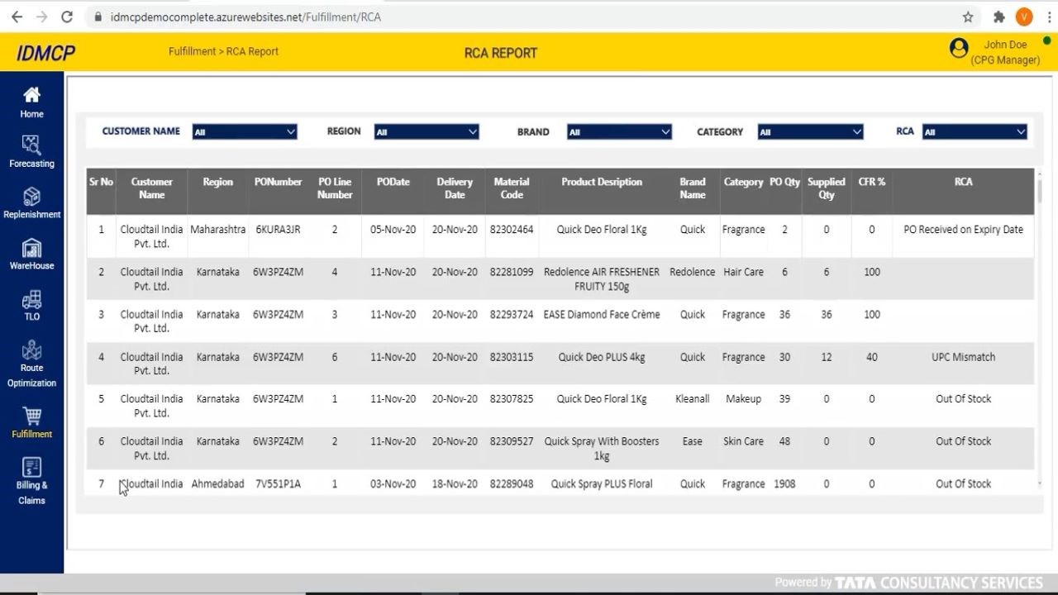Image resolution: width=1058 pixels, height=595 pixels.
Task: Expand the Brand filter dropdown
Action: (619, 132)
